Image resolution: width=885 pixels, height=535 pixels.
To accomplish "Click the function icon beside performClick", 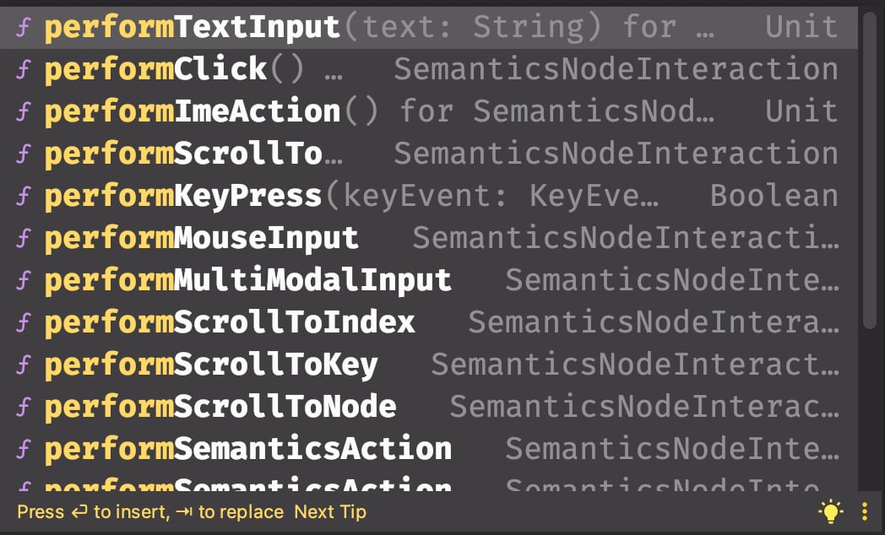I will click(23, 70).
